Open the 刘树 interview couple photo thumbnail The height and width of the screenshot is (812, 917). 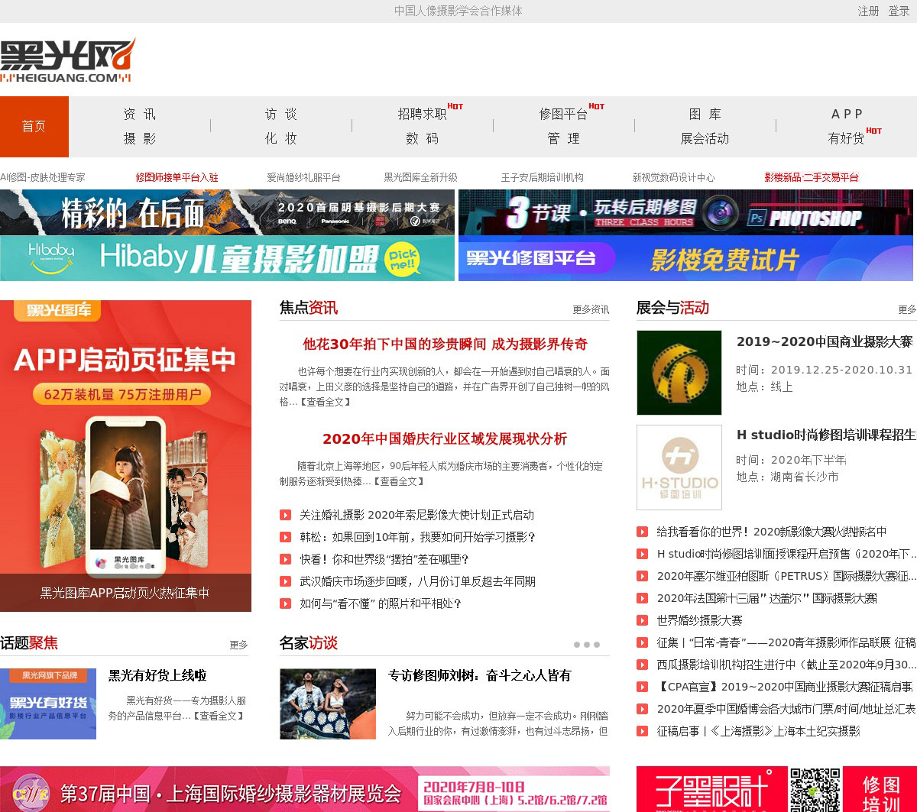pyautogui.click(x=328, y=704)
